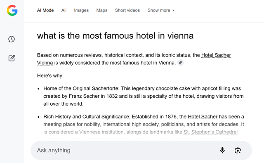Follow the Hotel Sacher link in the intro
The height and width of the screenshot is (163, 264).
[216, 55]
